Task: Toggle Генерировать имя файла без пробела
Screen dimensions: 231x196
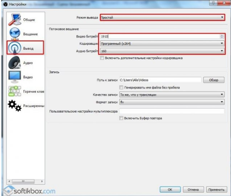Action: coord(121,87)
